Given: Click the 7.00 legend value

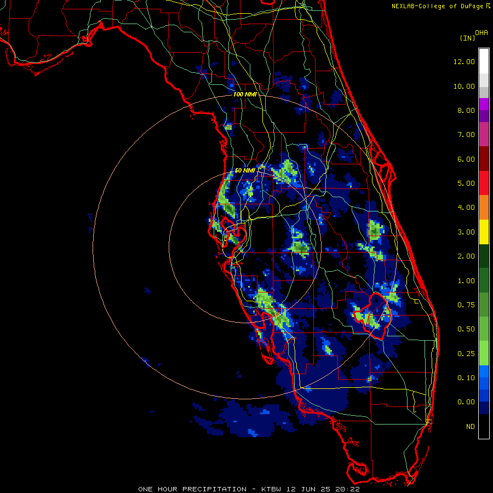Looking at the screenshot, I should tap(466, 135).
